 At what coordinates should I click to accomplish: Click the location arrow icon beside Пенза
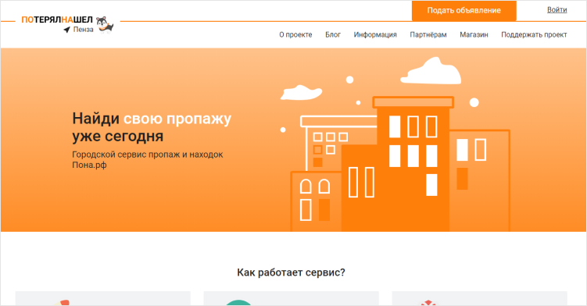[x=67, y=30]
